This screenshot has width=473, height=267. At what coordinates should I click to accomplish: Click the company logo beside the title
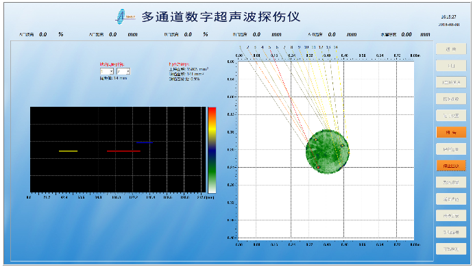[x=125, y=16]
